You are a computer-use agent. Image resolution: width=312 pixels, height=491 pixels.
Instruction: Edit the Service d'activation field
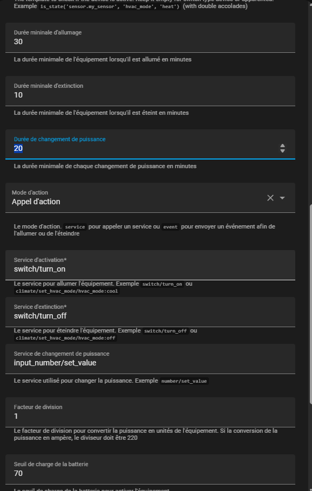150,265
